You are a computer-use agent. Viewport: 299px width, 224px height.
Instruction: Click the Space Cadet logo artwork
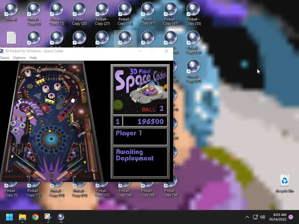coord(140,90)
